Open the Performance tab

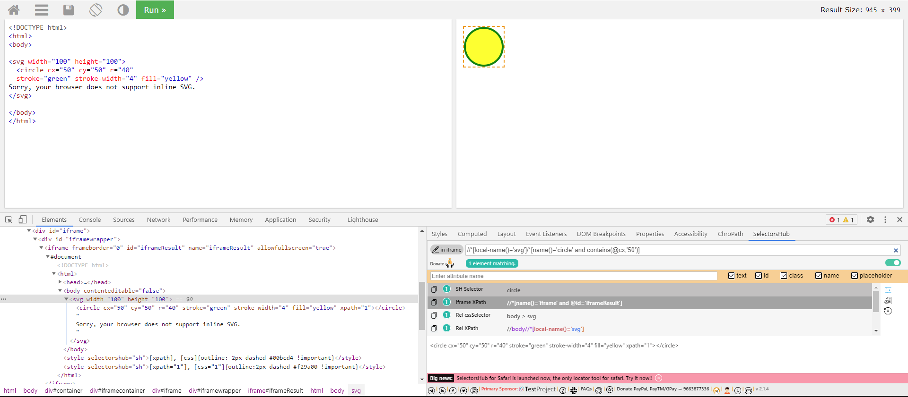click(200, 220)
